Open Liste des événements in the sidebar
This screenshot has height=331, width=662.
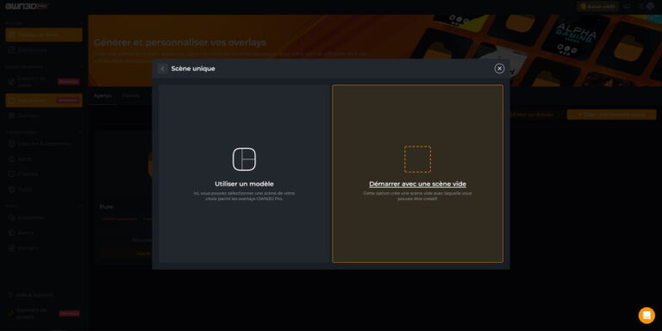(x=44, y=144)
